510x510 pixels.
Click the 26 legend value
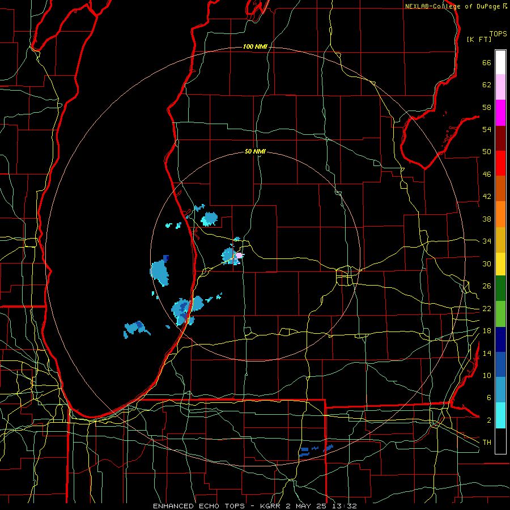[x=487, y=286]
